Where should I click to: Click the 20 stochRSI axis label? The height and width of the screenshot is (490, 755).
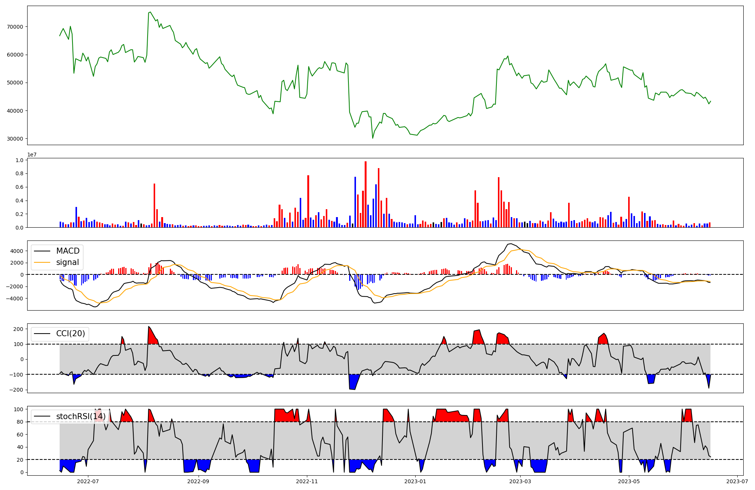[x=20, y=460]
